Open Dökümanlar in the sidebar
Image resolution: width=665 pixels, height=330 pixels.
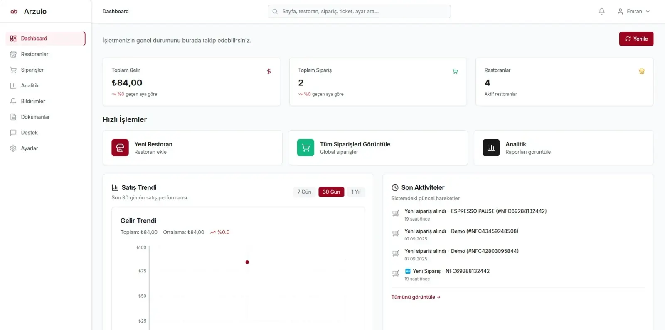pos(45,117)
